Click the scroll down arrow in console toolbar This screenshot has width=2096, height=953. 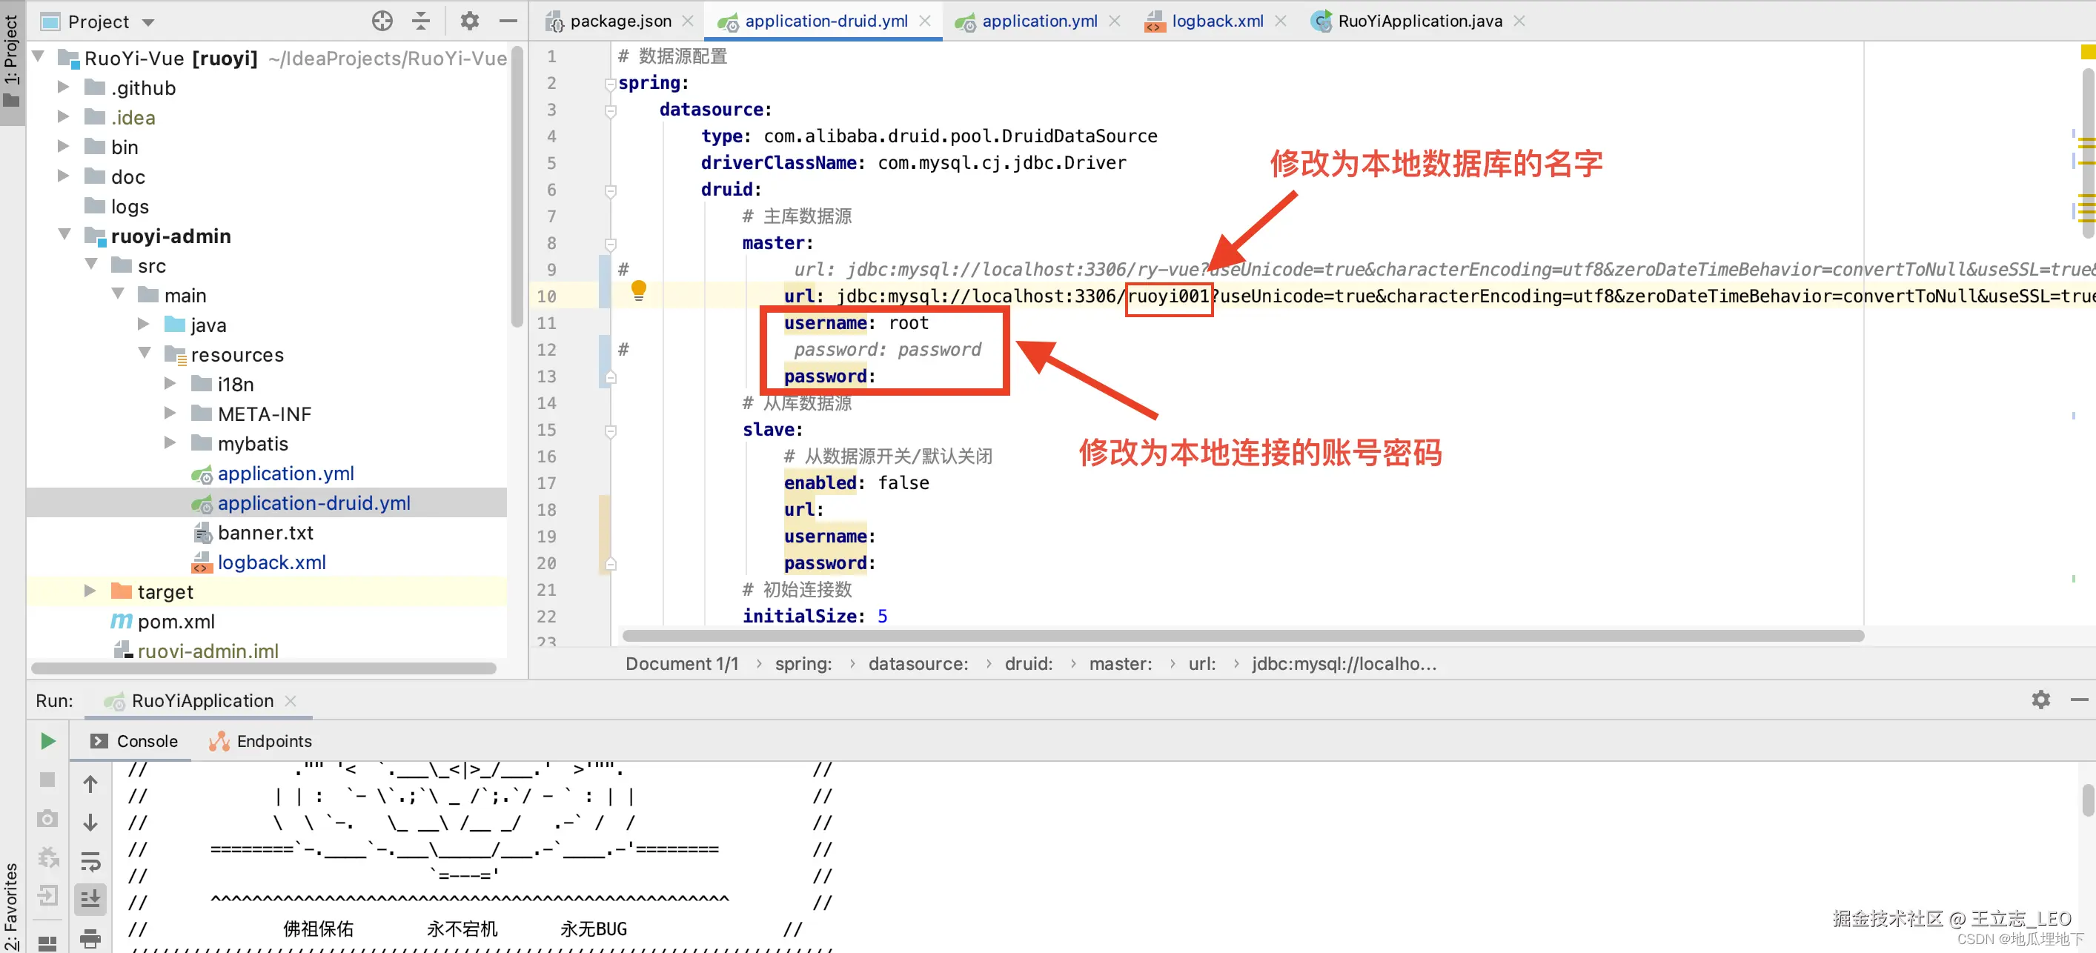click(x=90, y=822)
